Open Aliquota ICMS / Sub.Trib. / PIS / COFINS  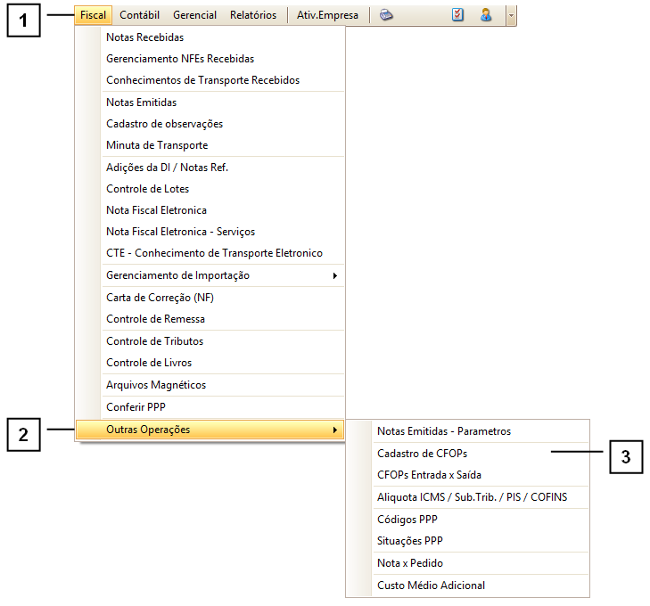coord(472,496)
